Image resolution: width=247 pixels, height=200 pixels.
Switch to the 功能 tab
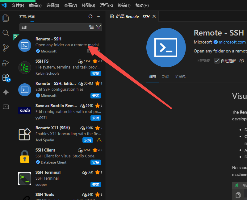click(165, 77)
